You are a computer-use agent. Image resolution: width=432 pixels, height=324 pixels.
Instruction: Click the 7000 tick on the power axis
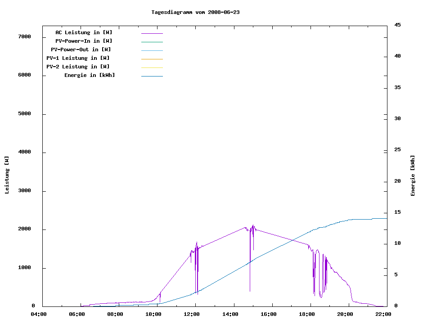(x=24, y=36)
